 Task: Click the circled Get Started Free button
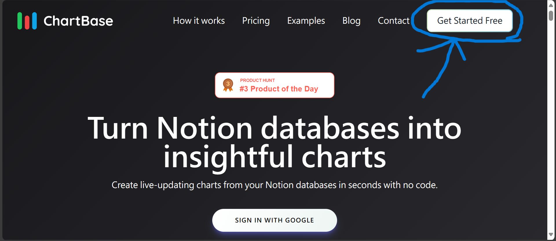coord(469,21)
